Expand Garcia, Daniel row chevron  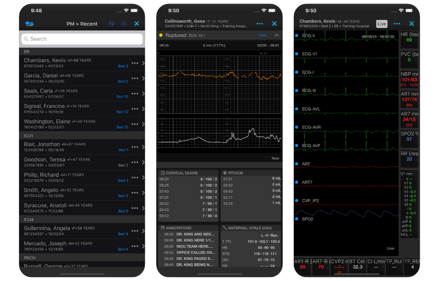(143, 78)
